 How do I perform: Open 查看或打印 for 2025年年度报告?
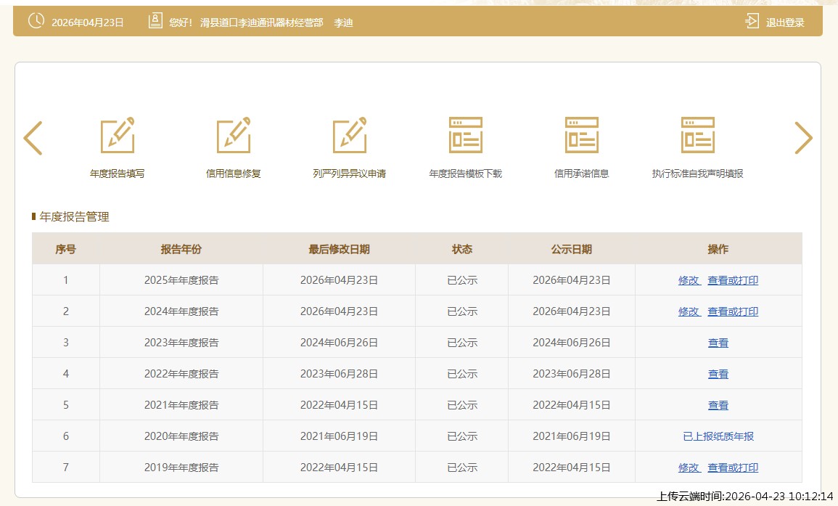733,280
